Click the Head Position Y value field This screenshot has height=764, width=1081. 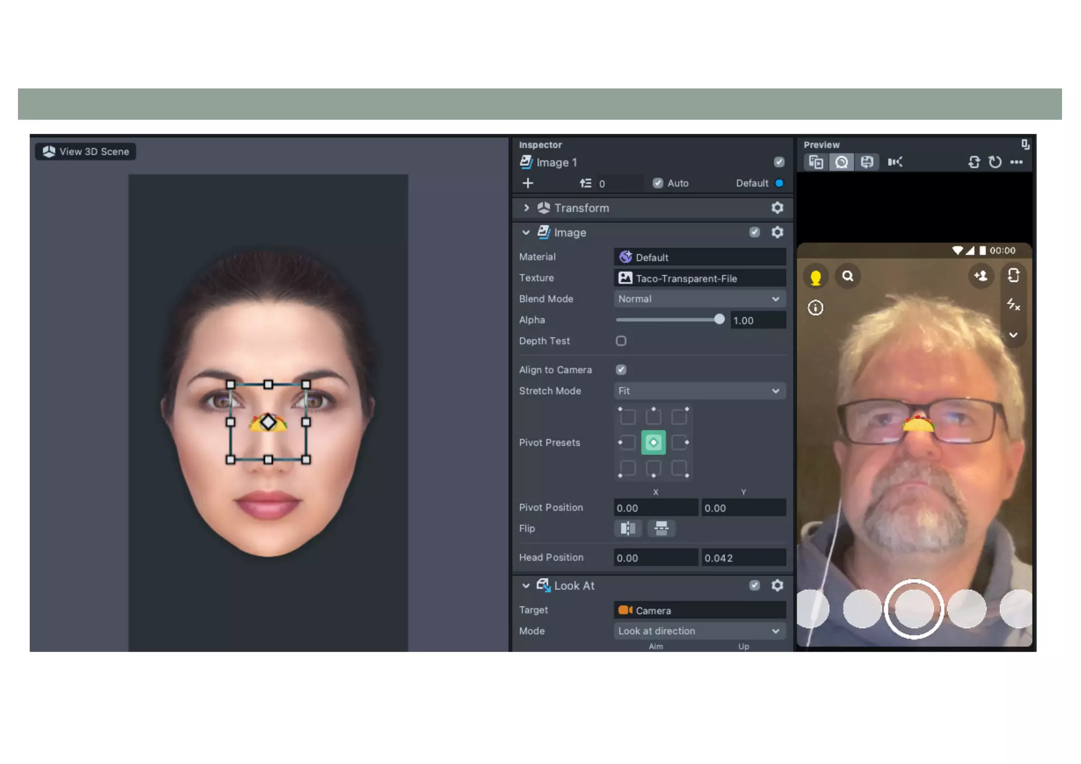743,558
